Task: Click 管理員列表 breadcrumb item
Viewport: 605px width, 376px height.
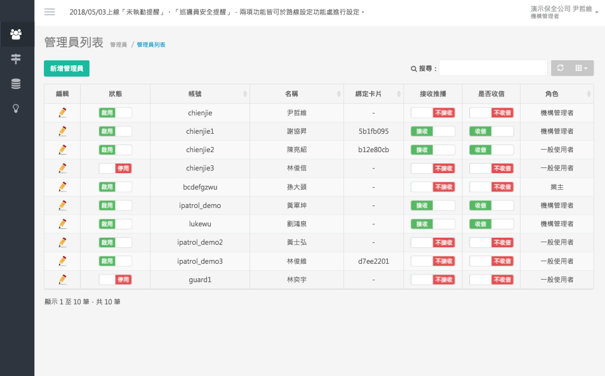Action: click(151, 45)
